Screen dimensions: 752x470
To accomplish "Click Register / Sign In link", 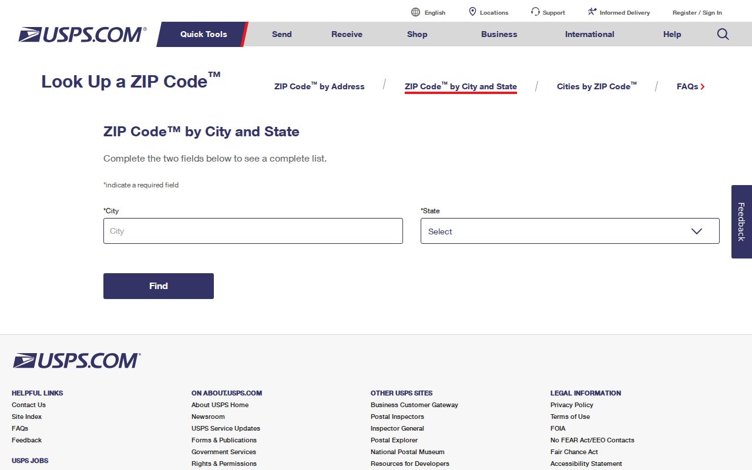I will point(697,12).
